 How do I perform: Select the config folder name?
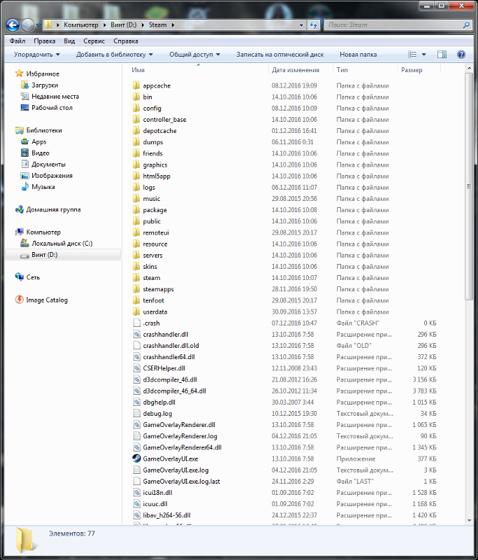(152, 108)
